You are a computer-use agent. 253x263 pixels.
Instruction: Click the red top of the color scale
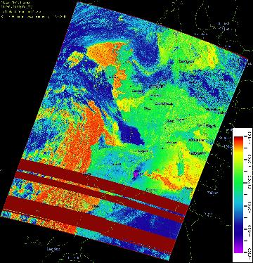tap(239, 141)
